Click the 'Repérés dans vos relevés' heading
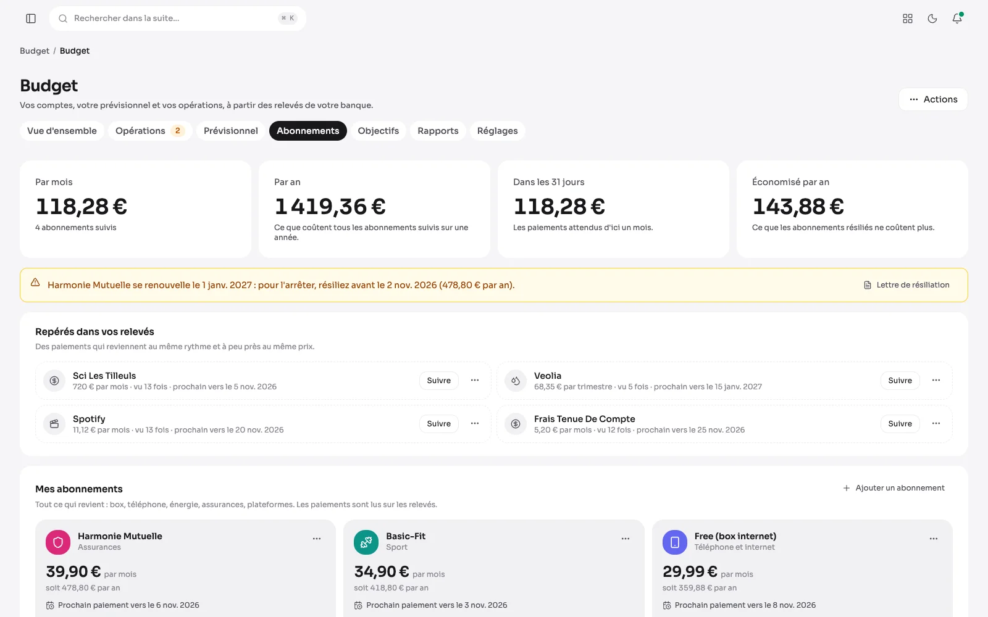 click(94, 332)
